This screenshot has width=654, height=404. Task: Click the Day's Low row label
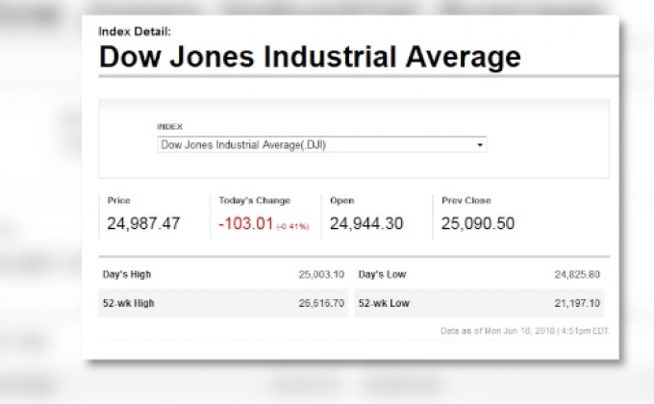(382, 274)
